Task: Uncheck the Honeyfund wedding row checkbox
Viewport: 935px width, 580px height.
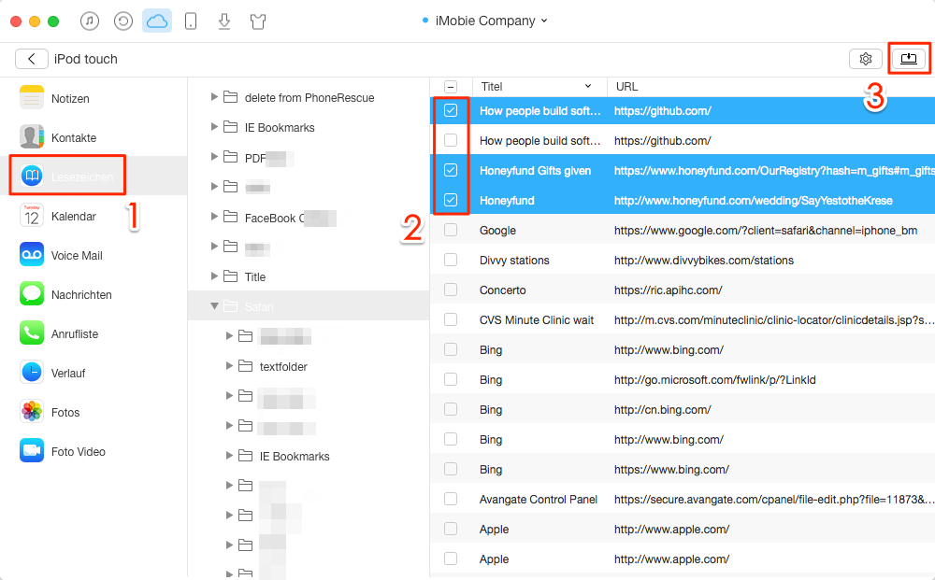Action: click(451, 200)
